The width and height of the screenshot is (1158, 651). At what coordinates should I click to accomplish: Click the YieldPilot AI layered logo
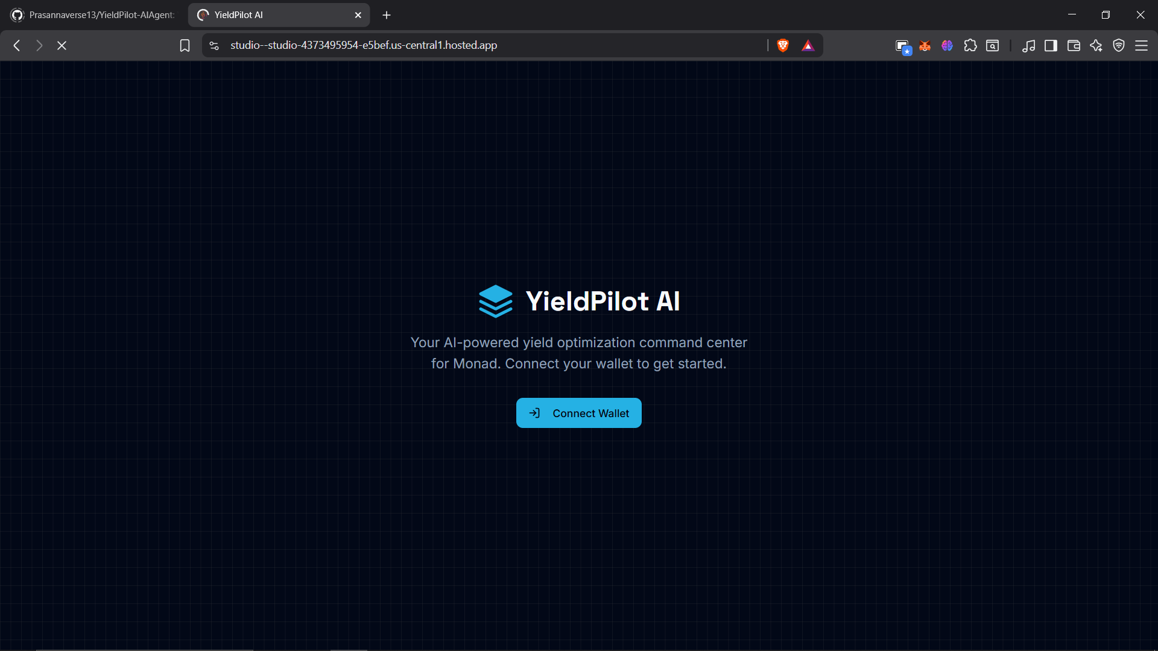tap(495, 301)
